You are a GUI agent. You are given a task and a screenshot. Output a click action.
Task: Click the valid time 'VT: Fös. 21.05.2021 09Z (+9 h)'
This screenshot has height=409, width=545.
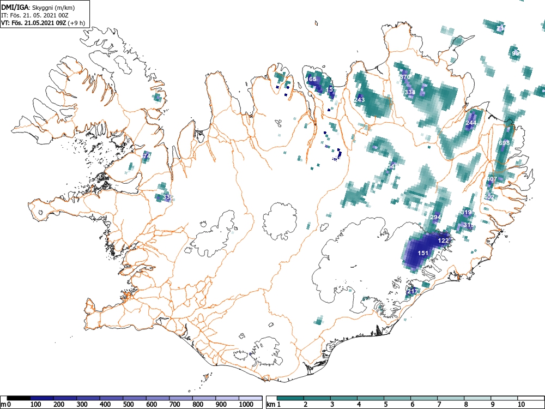point(43,23)
